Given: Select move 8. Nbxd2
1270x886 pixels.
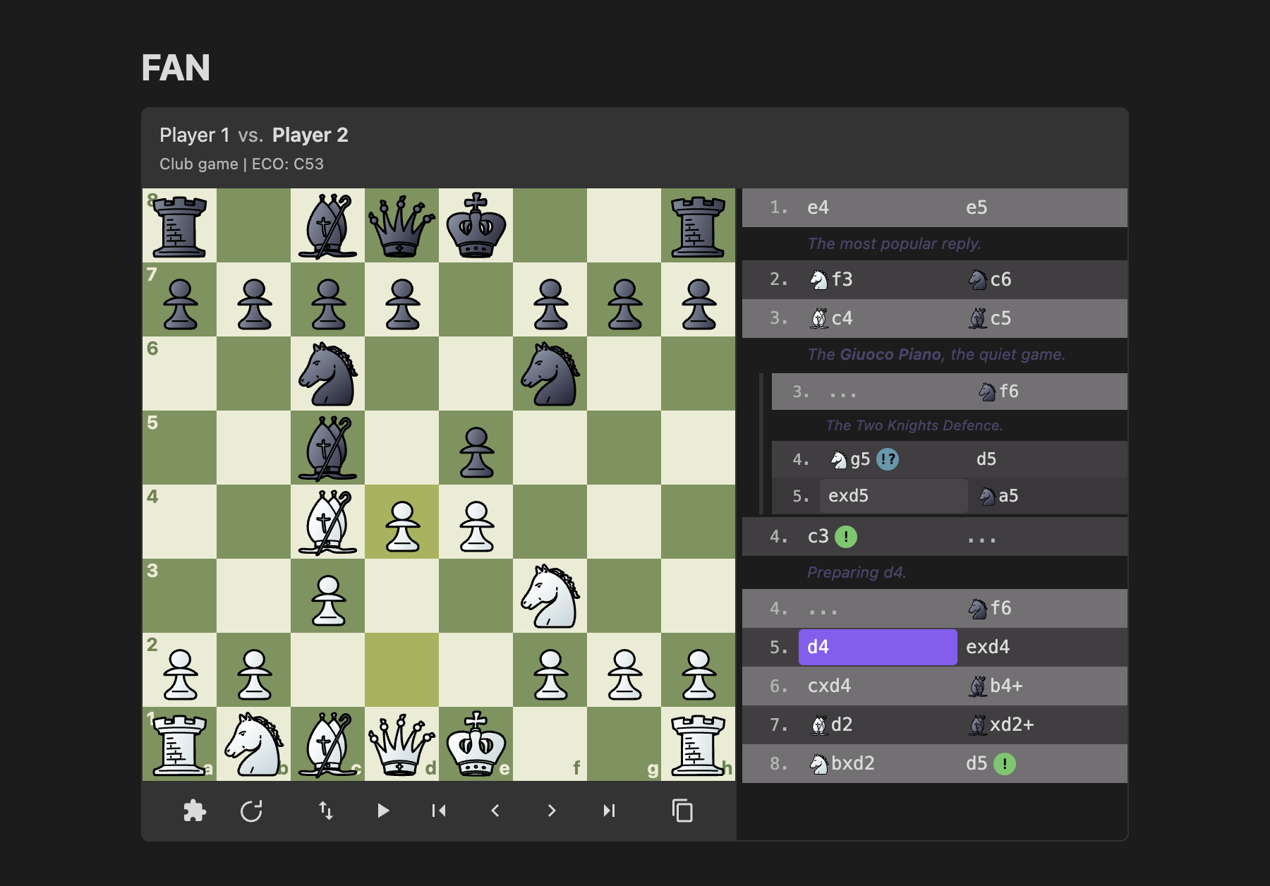Looking at the screenshot, I should [x=877, y=763].
